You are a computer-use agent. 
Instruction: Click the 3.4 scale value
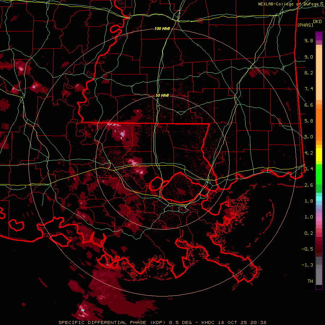[x=309, y=169]
